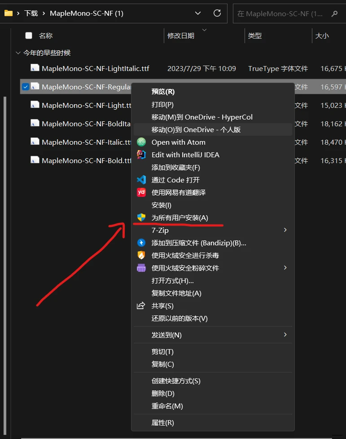
Task: Collapse the 今年的早些时候 group
Action: tap(18, 53)
